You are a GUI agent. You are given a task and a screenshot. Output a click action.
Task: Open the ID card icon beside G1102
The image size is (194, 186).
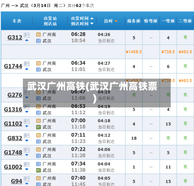click(x=27, y=121)
